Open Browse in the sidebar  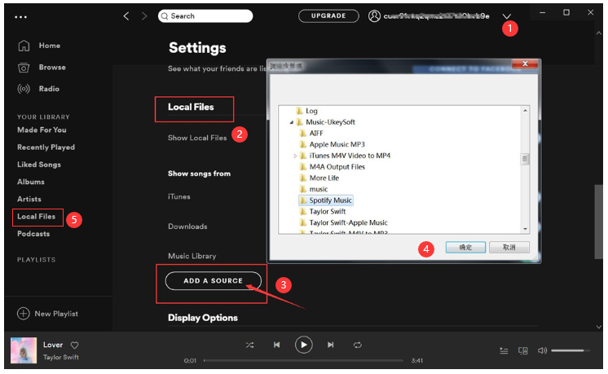click(52, 68)
